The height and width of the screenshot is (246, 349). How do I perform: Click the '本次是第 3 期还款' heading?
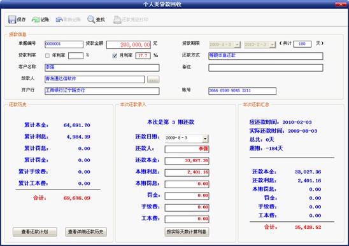click(171, 122)
